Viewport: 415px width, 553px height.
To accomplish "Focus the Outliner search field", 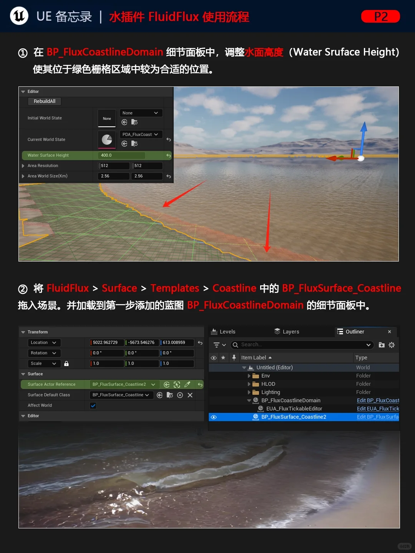I will pyautogui.click(x=302, y=345).
